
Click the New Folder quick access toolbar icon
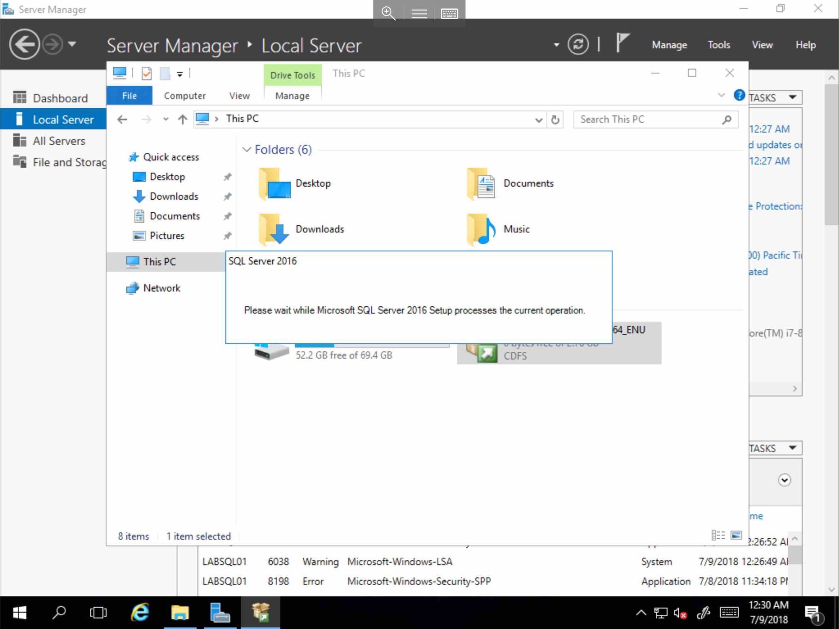coord(165,73)
